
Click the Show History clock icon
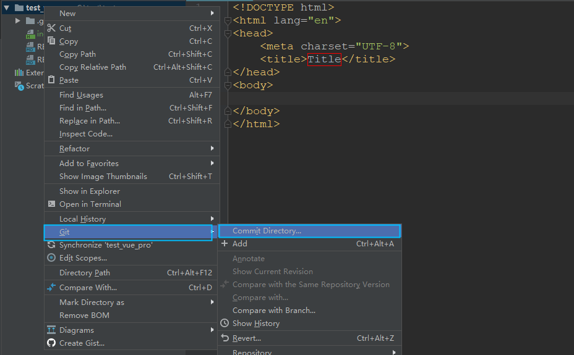click(x=225, y=324)
